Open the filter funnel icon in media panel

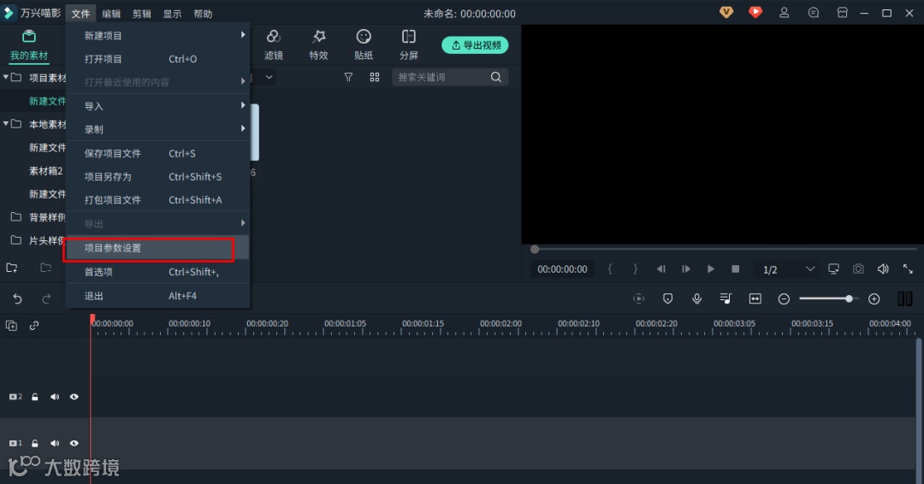tap(348, 77)
